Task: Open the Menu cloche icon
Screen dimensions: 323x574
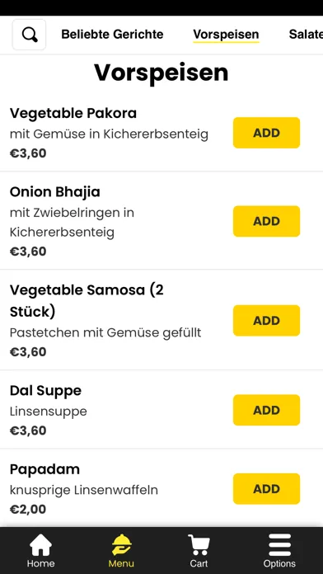Action: click(x=121, y=545)
